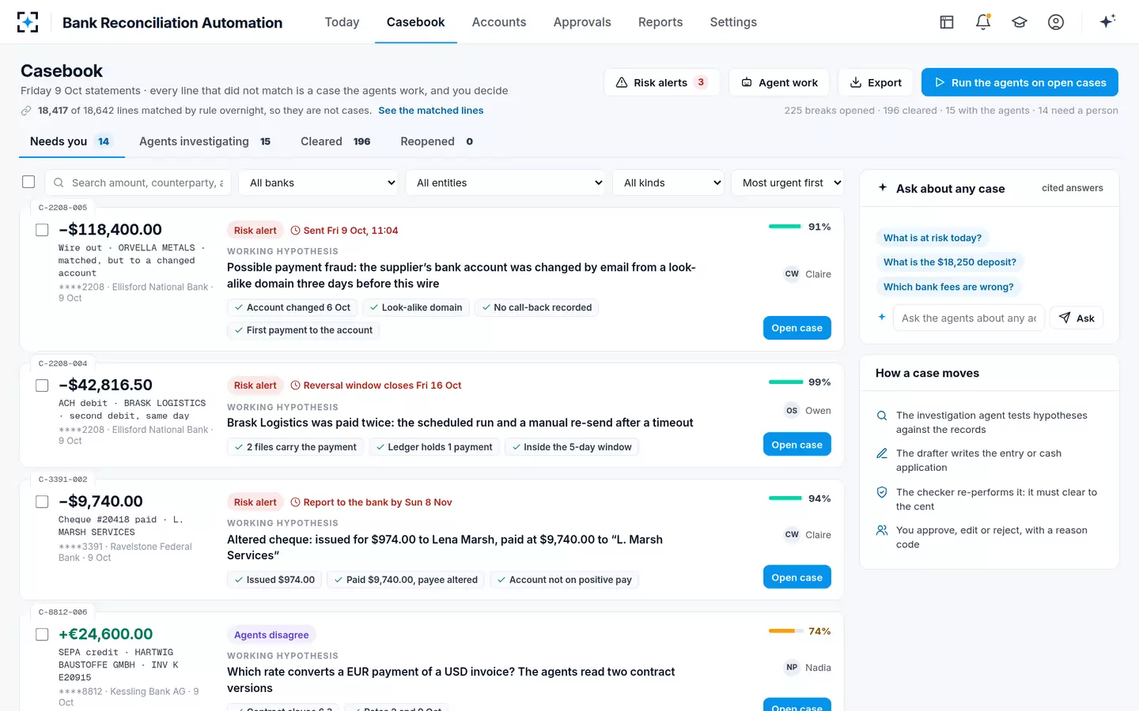Click the play icon on Run the agents
This screenshot has height=711, width=1139.
940,82
